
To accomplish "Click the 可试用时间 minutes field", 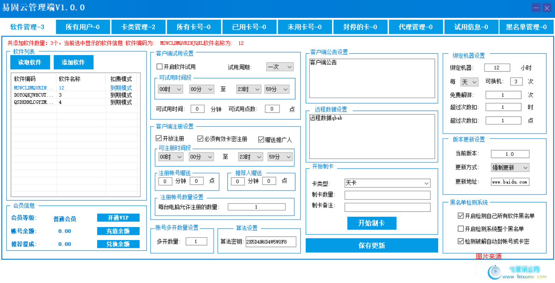I will pyautogui.click(x=197, y=109).
